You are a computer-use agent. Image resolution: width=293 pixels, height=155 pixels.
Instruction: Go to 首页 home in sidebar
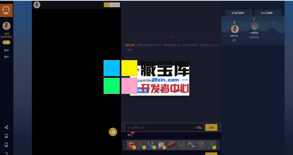point(7,50)
